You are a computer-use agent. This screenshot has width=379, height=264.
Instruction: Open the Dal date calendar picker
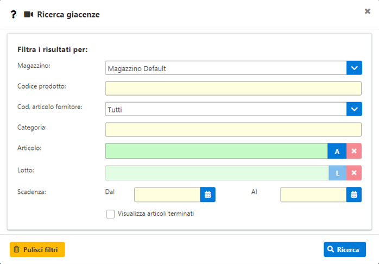207,194
